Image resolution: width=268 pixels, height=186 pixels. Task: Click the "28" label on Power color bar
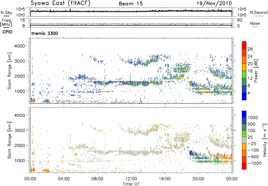[250, 49]
